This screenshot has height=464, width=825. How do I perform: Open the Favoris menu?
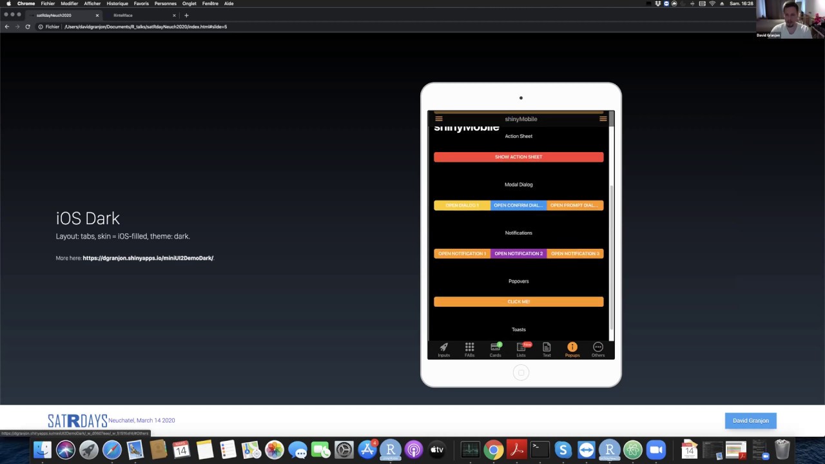tap(141, 3)
